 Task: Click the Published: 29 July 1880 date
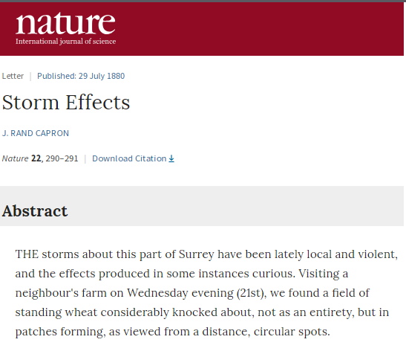[81, 76]
